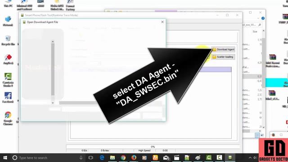Click the Size column header in Explorer
This screenshot has width=288, height=162.
click(x=255, y=31)
